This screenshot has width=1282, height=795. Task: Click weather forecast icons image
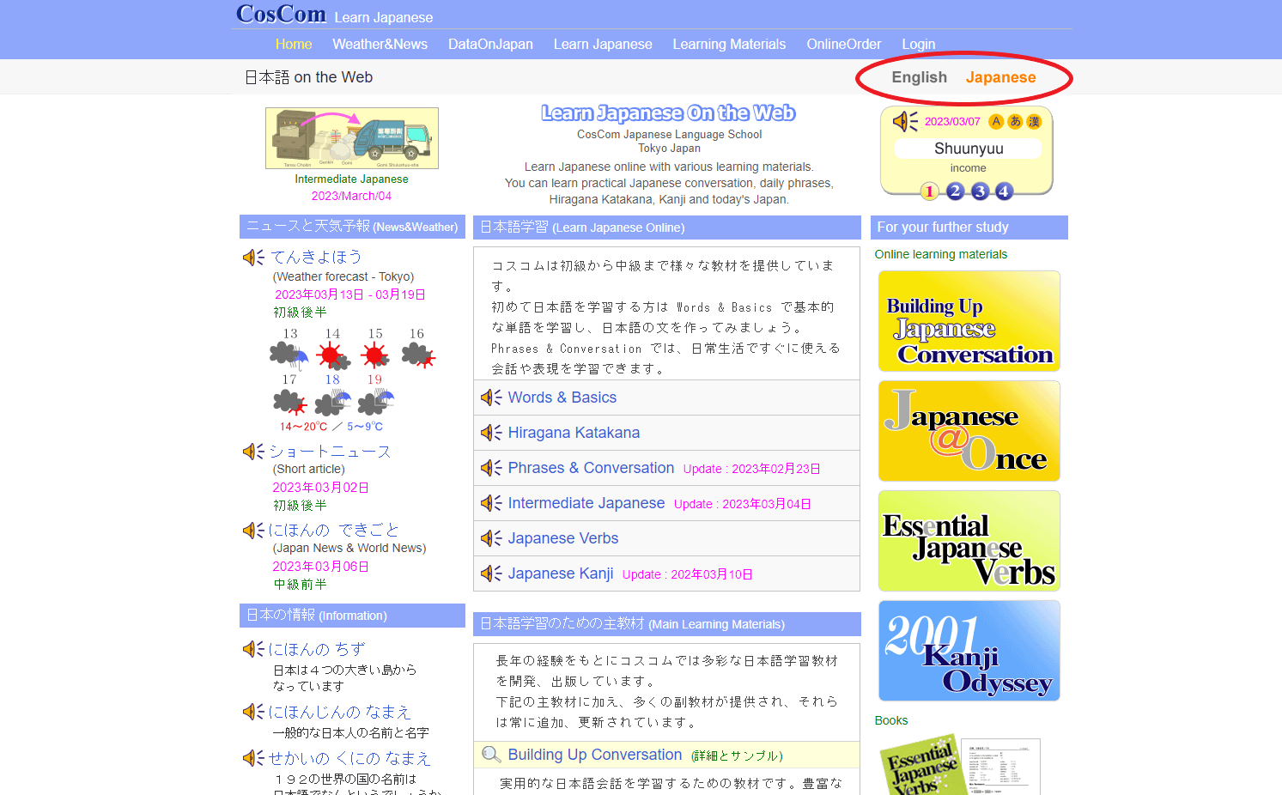353,379
